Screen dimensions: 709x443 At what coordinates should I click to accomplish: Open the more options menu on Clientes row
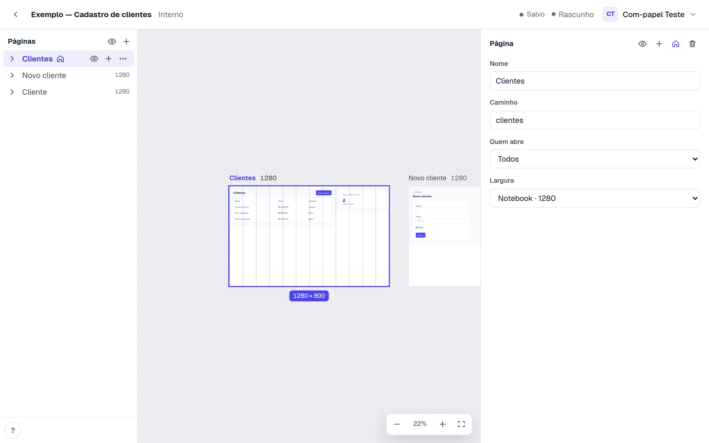(123, 59)
